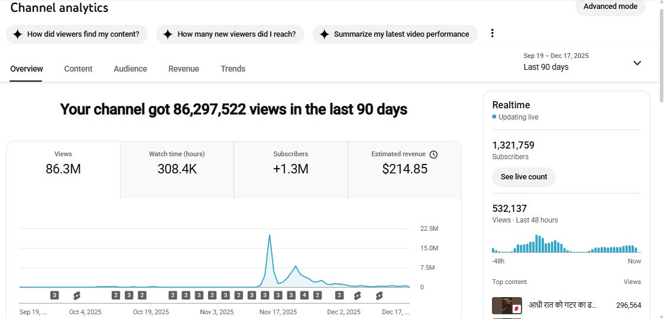Click the Shorts badge on the top content thumbnail
This screenshot has width=664, height=319.
tap(516, 308)
